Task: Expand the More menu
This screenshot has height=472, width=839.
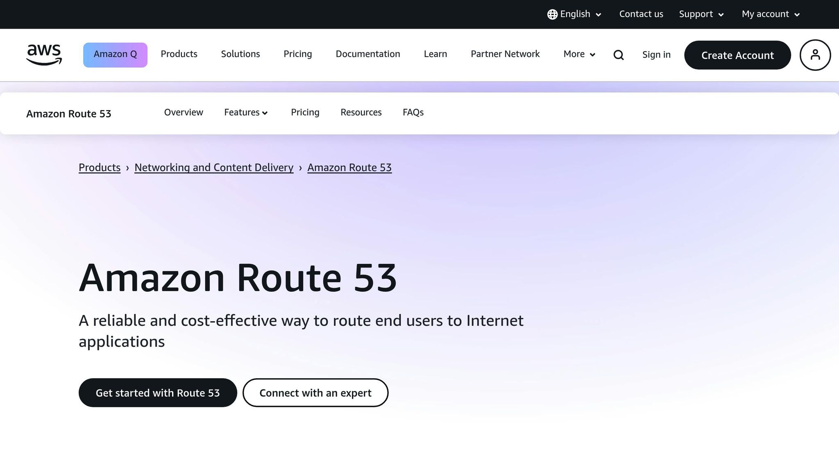Action: click(579, 54)
